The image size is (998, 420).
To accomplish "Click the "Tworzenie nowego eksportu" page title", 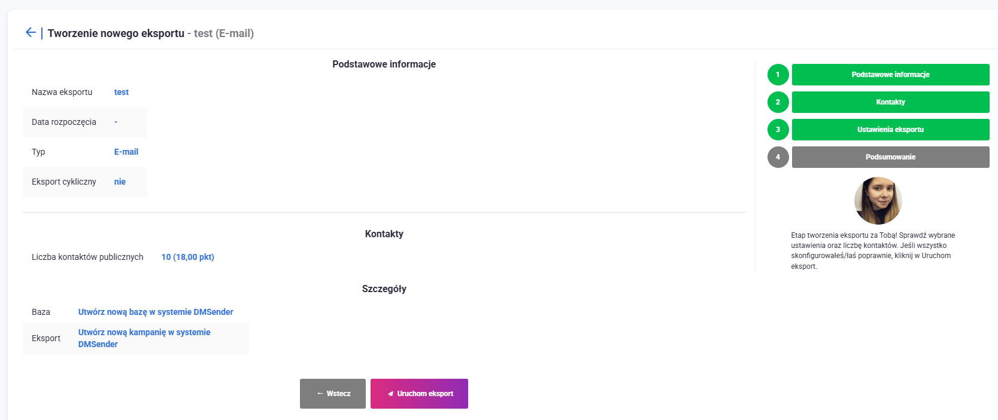I will click(116, 33).
